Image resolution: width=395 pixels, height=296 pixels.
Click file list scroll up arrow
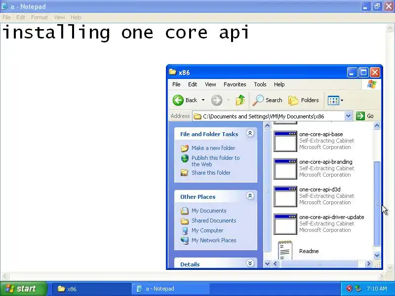tap(377, 126)
